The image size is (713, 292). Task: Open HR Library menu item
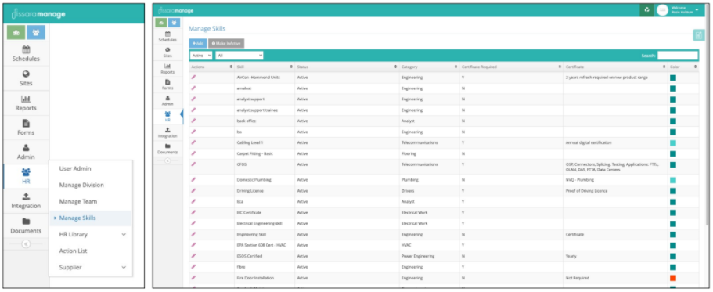(x=74, y=234)
